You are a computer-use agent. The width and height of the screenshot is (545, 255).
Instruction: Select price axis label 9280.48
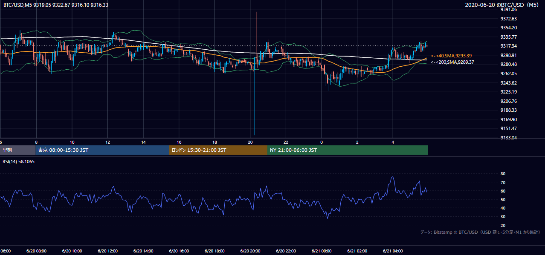[x=509, y=64]
